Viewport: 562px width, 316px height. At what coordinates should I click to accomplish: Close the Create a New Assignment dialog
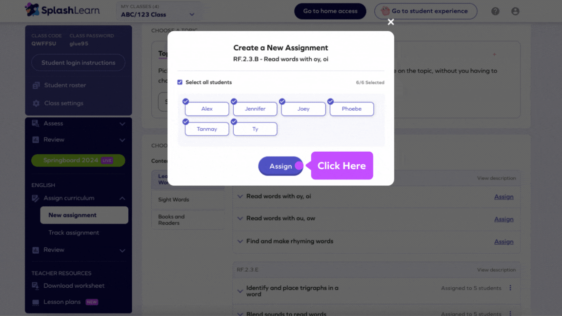(390, 22)
